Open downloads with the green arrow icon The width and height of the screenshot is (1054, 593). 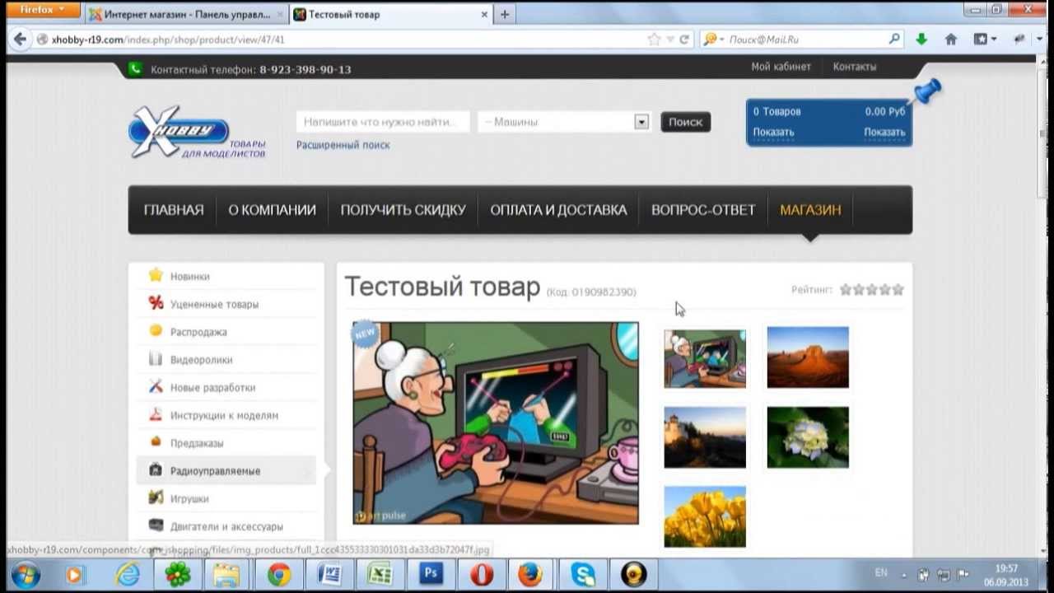(921, 39)
